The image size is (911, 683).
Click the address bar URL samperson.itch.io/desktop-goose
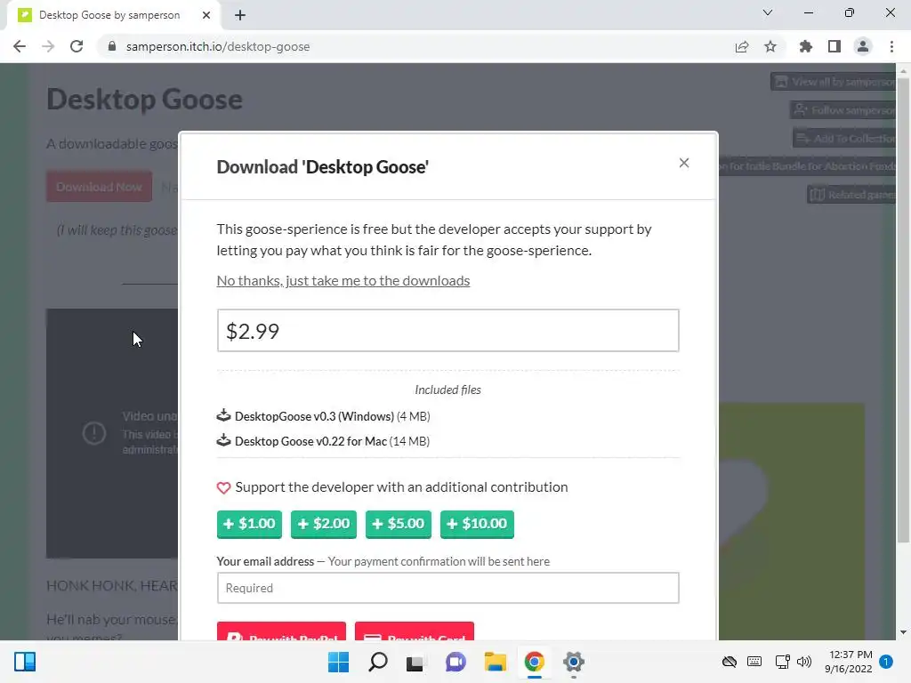(218, 46)
